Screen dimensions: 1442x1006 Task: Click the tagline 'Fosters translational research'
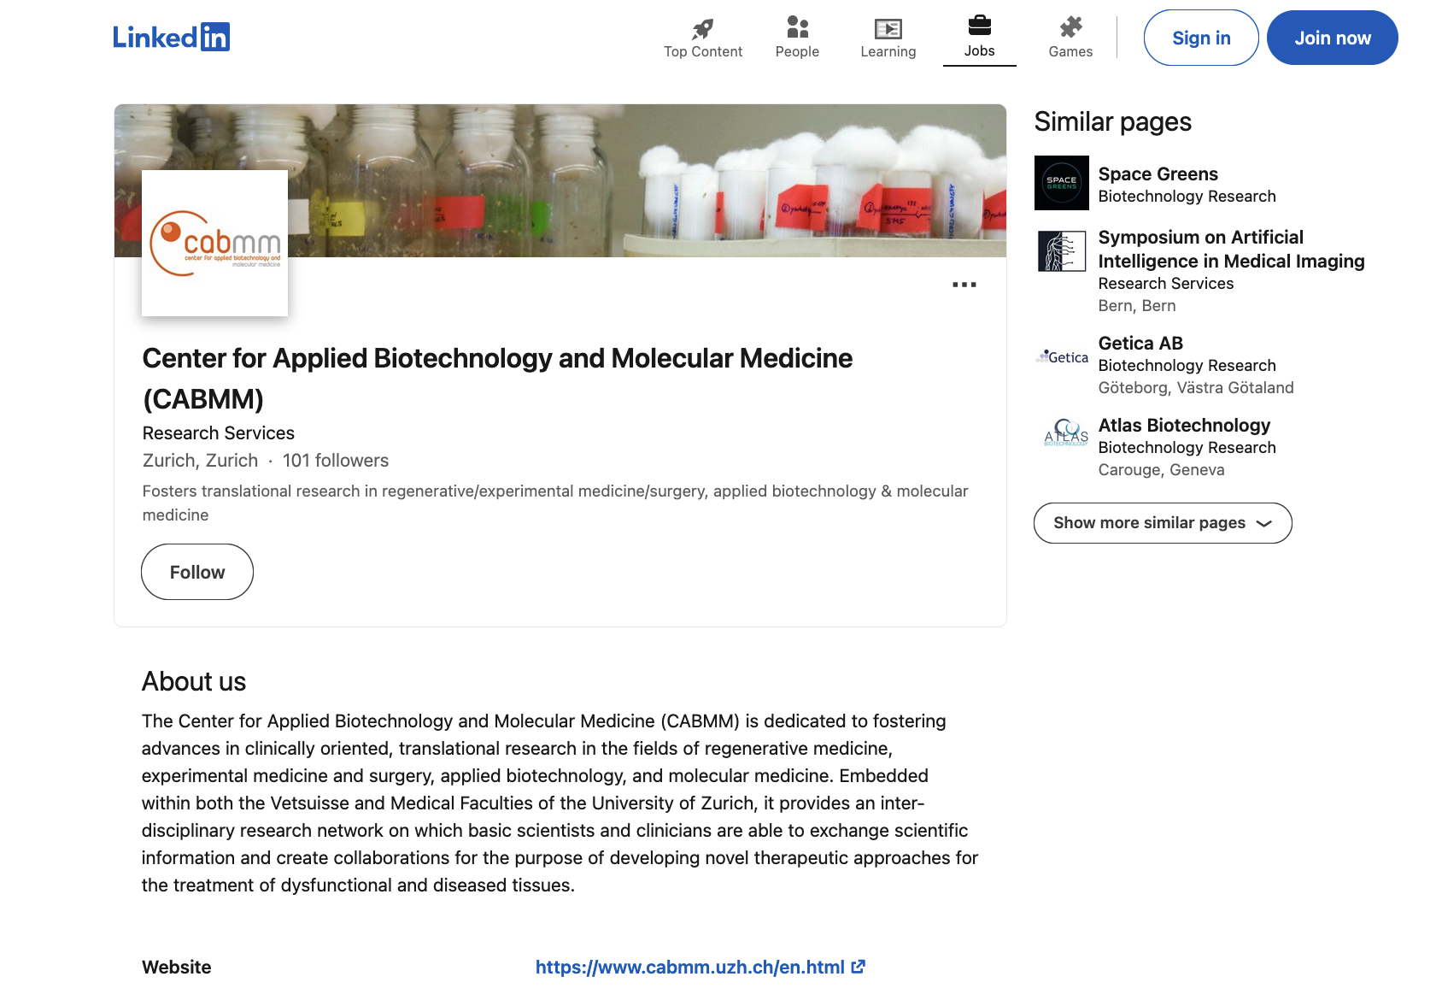pos(555,503)
